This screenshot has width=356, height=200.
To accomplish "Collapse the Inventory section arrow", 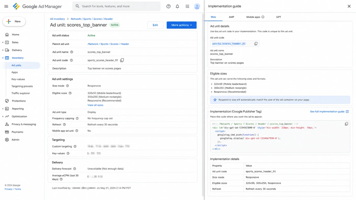I will point(3,58).
